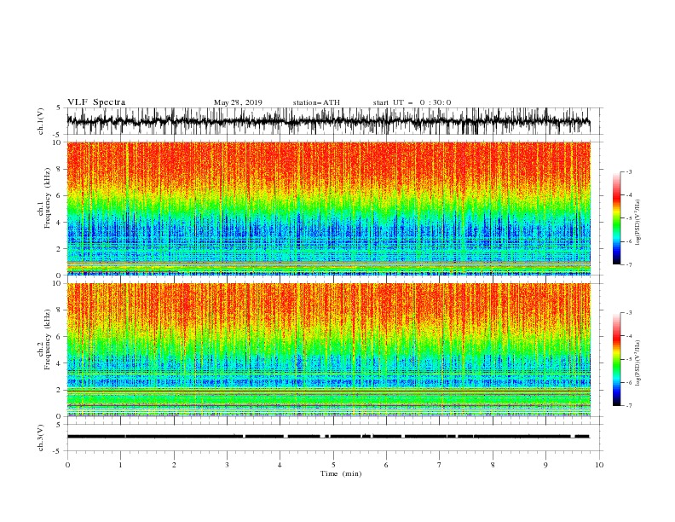Click the 'ch.1 Frequency (kHz)' axis label
This screenshot has height=522, width=675.
[44, 198]
